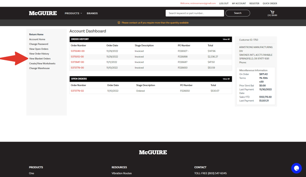306x177 pixels.
Task: Open Account Home in sidebar
Action: coord(37,39)
